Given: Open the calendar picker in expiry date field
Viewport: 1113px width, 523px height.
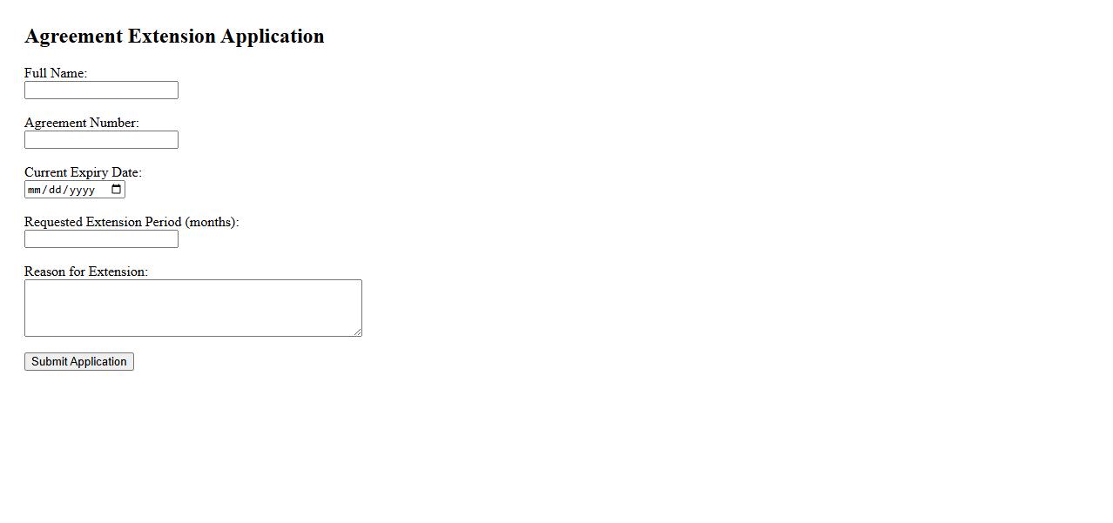Looking at the screenshot, I should 117,190.
